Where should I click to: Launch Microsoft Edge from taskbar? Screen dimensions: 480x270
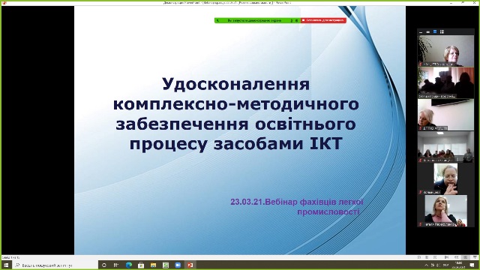tap(129, 265)
